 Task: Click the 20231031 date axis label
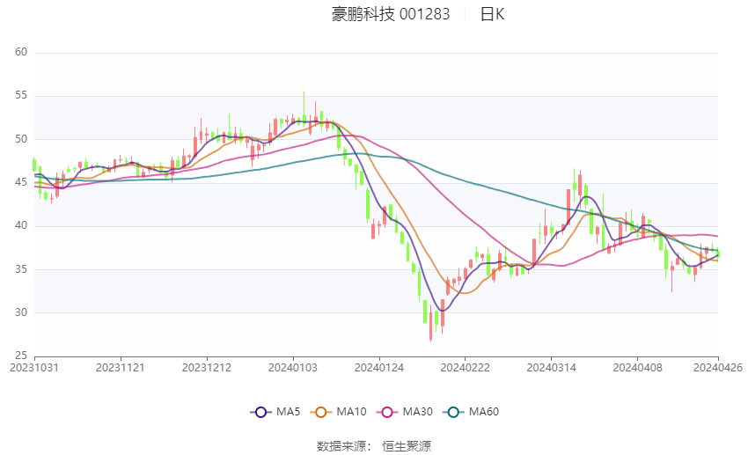click(x=34, y=368)
